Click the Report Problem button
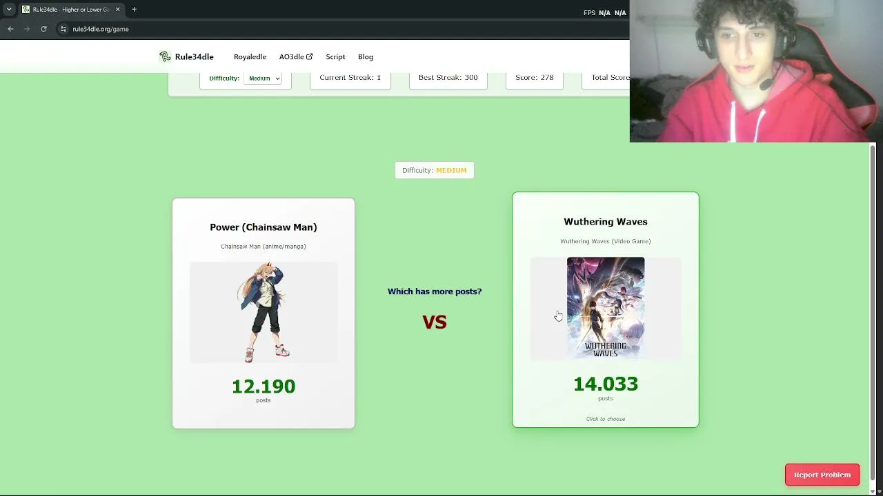This screenshot has height=496, width=883. click(822, 475)
